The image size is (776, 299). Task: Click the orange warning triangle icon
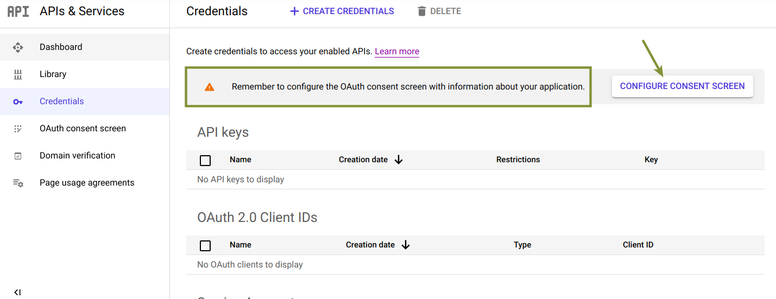[209, 87]
